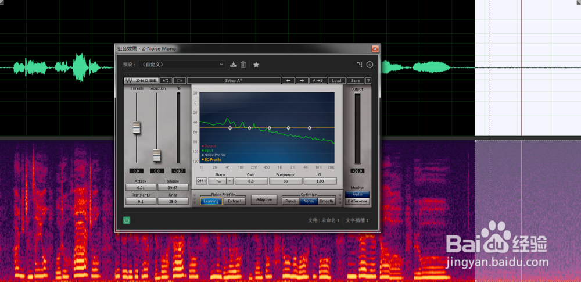Select EQ band marker 3
Screen dimensions: 581x282
point(270,128)
